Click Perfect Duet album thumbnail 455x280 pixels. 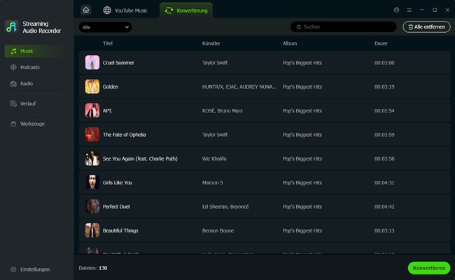92,207
